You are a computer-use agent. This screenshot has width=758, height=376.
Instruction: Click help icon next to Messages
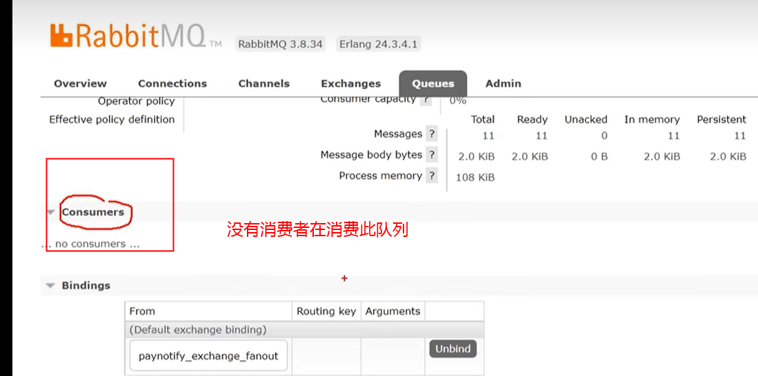pyautogui.click(x=432, y=134)
